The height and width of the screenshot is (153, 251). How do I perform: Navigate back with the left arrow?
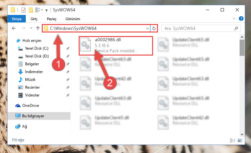click(x=14, y=28)
